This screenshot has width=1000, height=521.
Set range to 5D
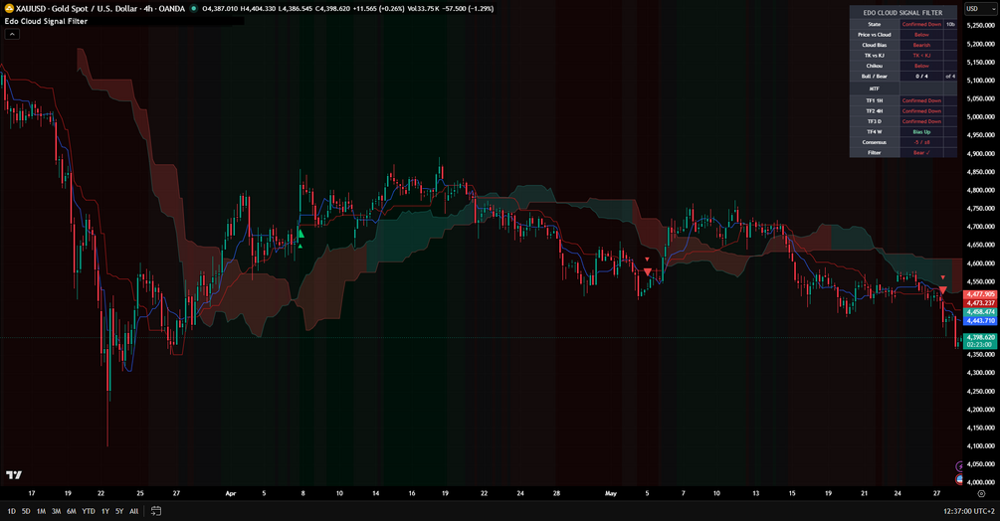coord(26,511)
